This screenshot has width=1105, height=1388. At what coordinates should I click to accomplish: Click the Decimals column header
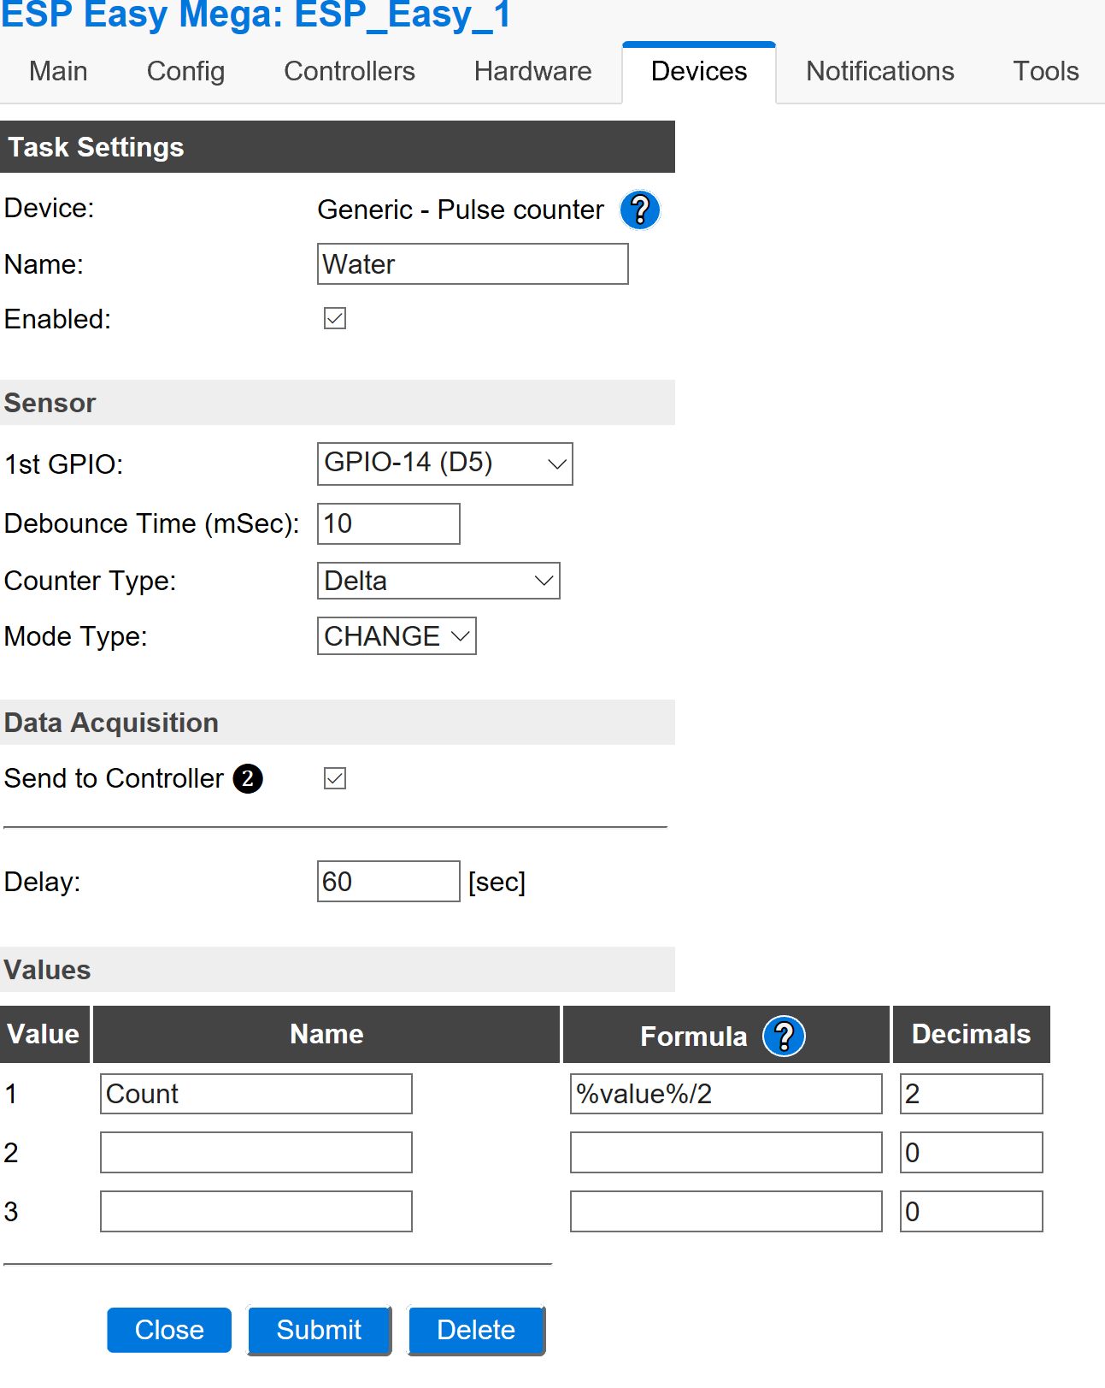click(972, 1034)
